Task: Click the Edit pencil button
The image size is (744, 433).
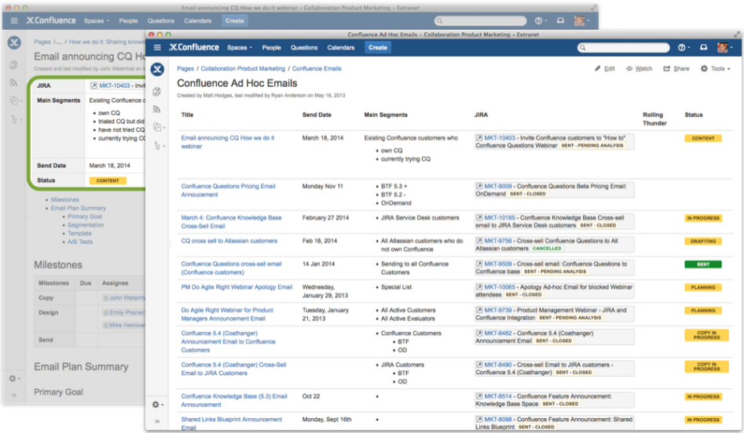Action: [x=604, y=69]
